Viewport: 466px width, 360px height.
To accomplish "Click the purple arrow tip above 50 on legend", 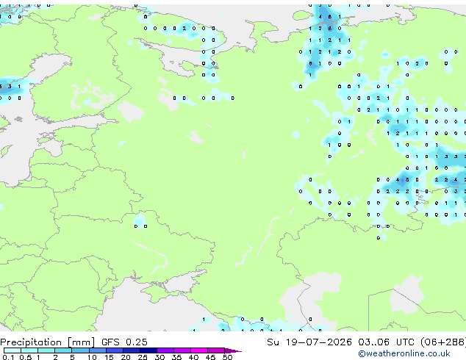I will (x=233, y=350).
